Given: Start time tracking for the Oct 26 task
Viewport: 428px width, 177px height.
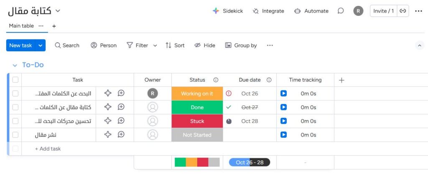Looking at the screenshot, I should pyautogui.click(x=283, y=94).
